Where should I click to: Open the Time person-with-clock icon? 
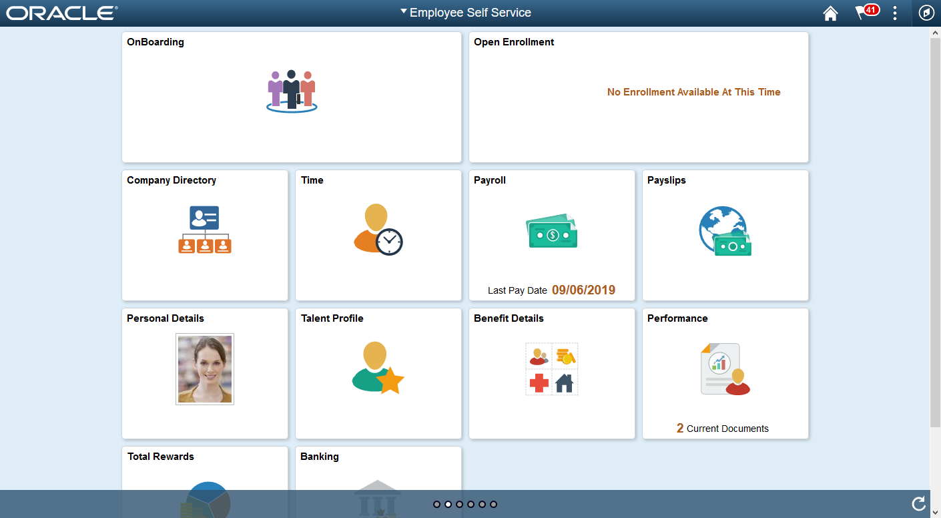[x=378, y=230]
